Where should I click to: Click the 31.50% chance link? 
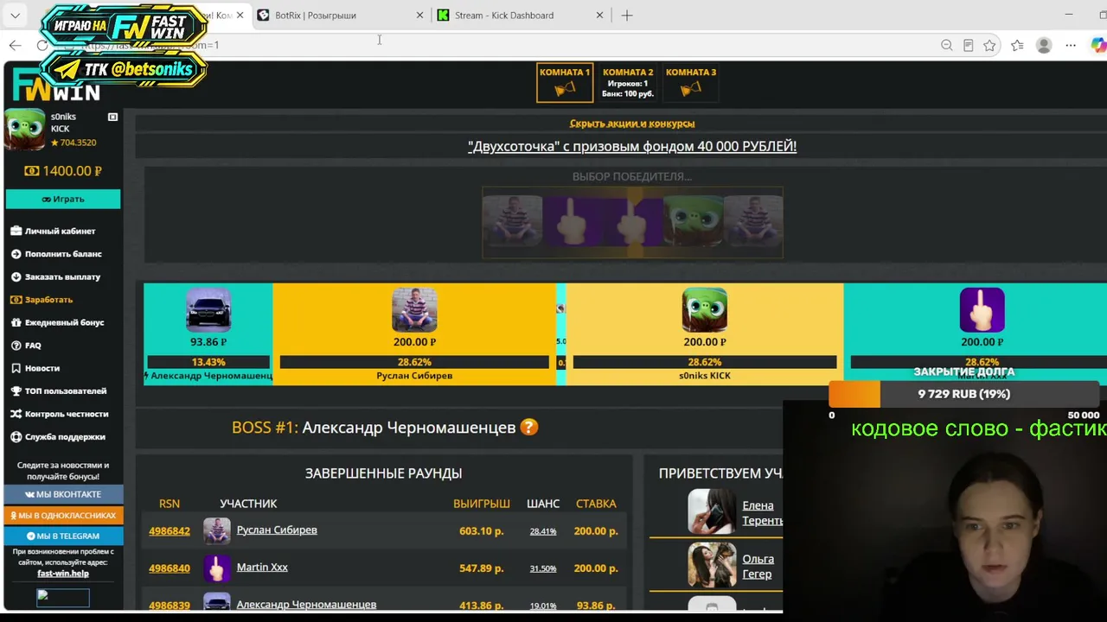pos(543,568)
